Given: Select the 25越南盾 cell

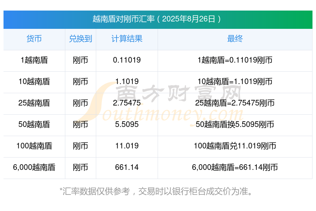Looking at the screenshot, I should 34,103.
